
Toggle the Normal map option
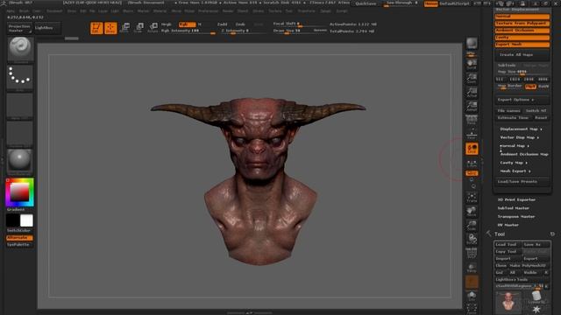click(x=522, y=17)
